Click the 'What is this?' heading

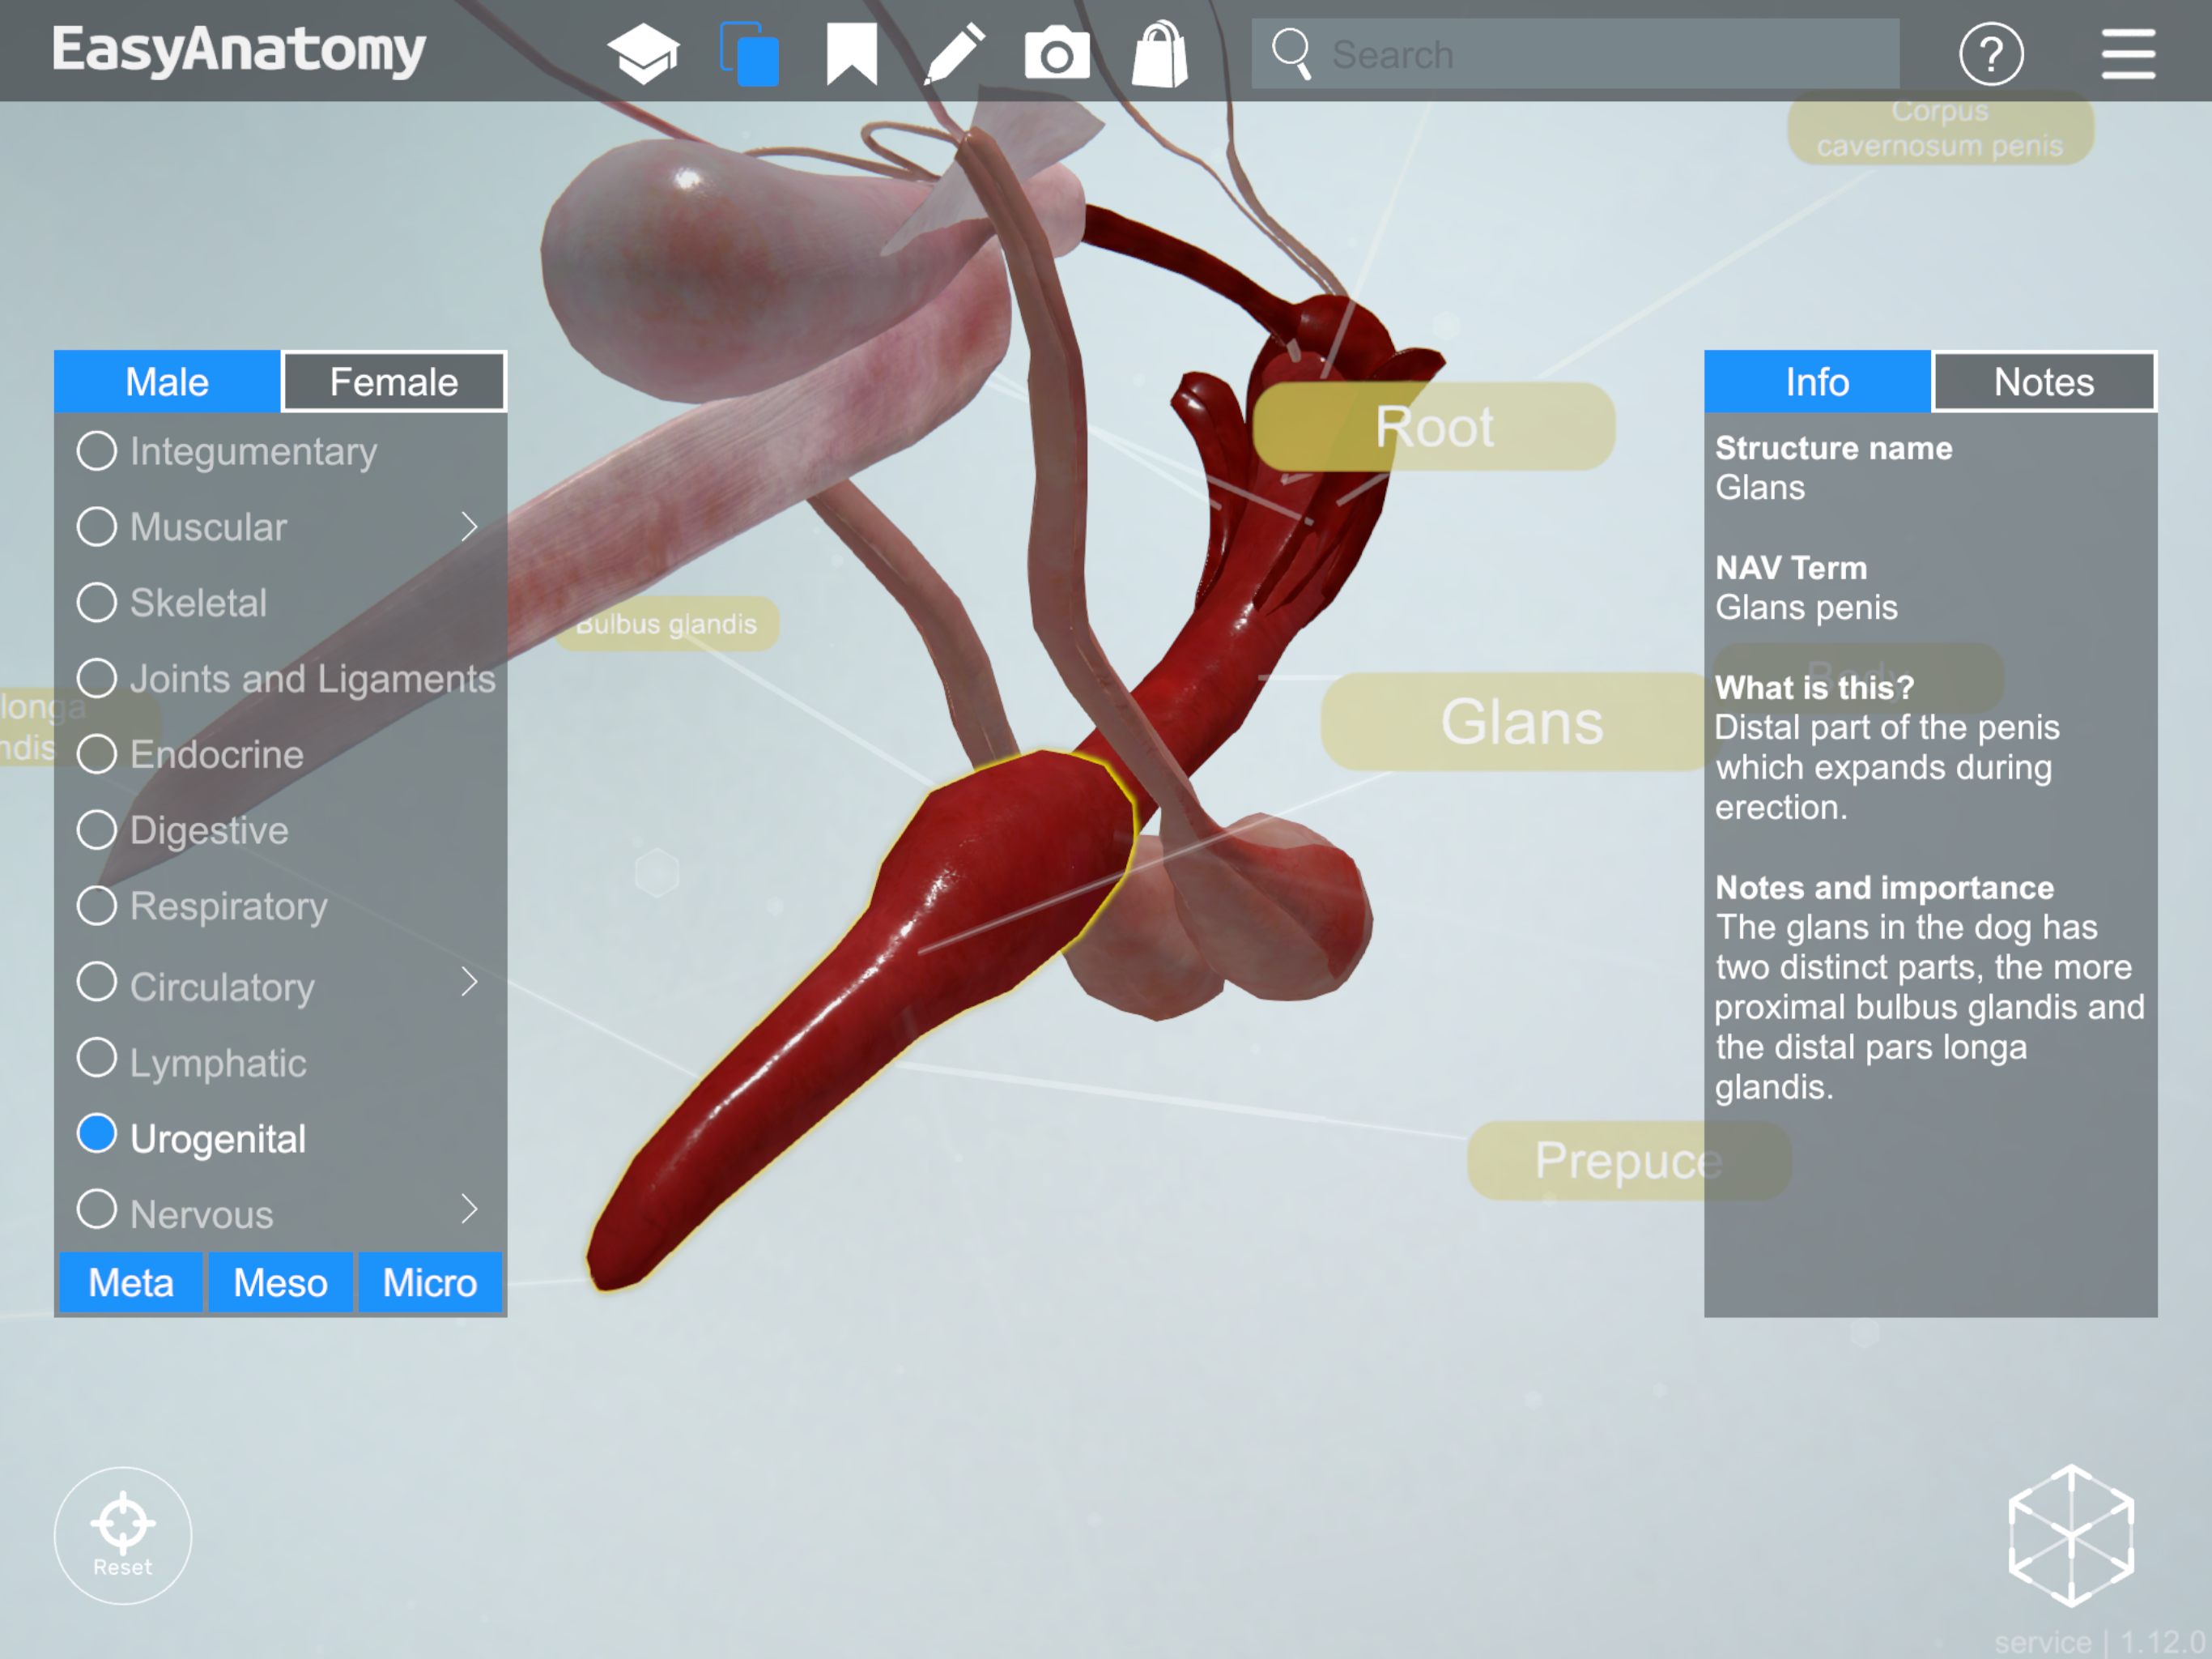[x=1814, y=688]
